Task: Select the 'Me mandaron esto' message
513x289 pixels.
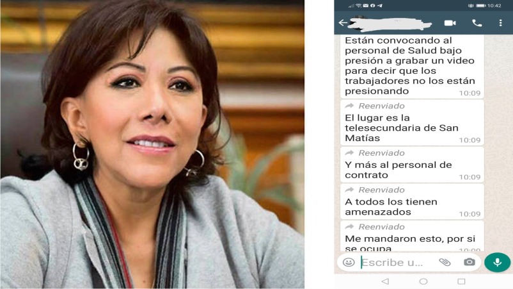Action: click(x=412, y=236)
